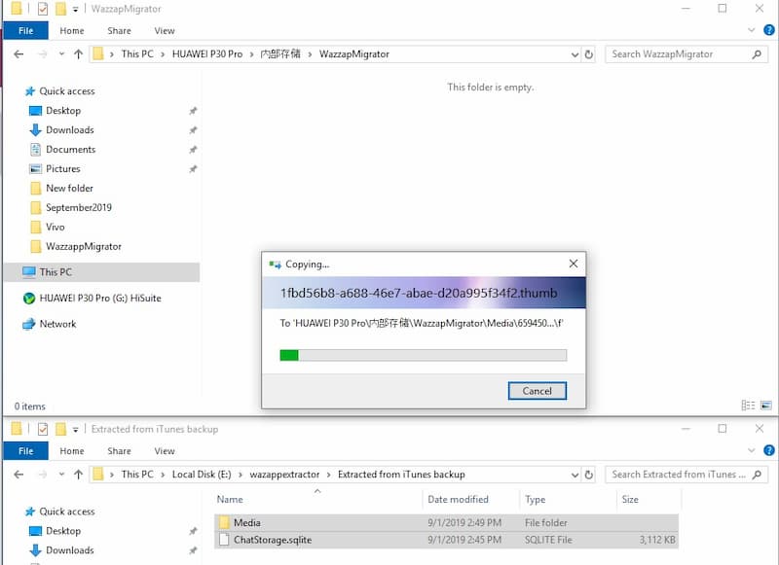The width and height of the screenshot is (779, 565).
Task: Expand address history in Extracted from iTunes backup window
Action: (575, 475)
